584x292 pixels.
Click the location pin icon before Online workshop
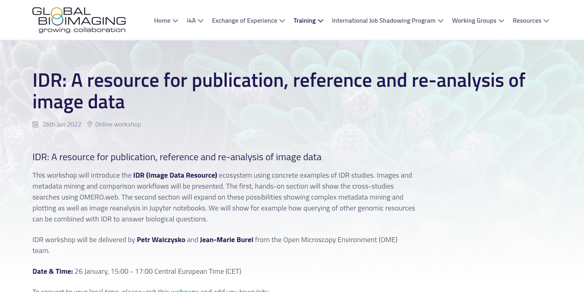(x=90, y=124)
